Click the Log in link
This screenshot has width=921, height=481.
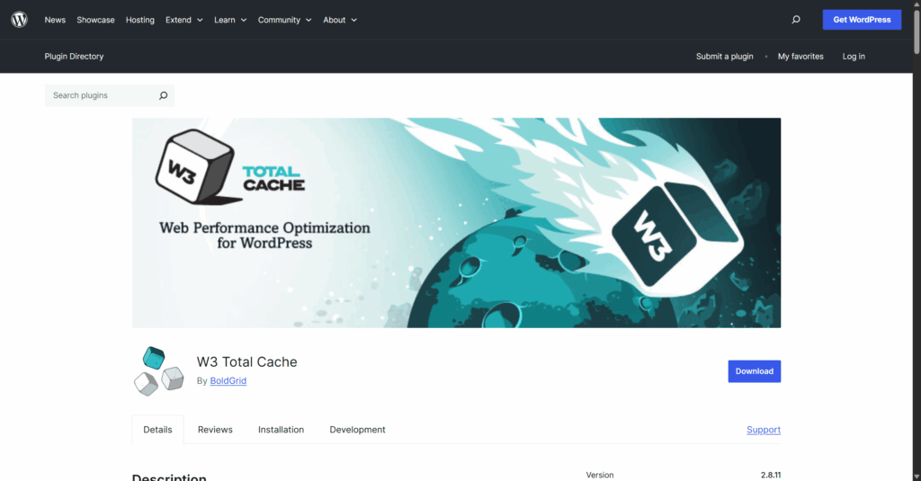click(854, 57)
